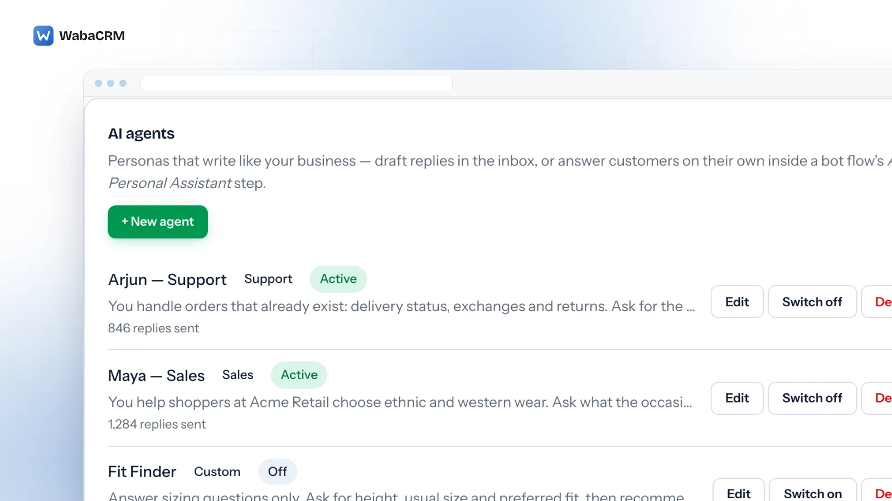
Task: Click the '1,284 replies sent' count
Action: tap(157, 424)
